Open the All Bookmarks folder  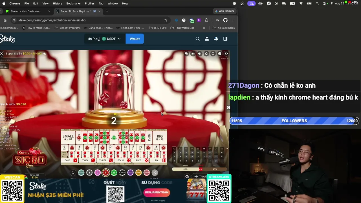[224, 28]
